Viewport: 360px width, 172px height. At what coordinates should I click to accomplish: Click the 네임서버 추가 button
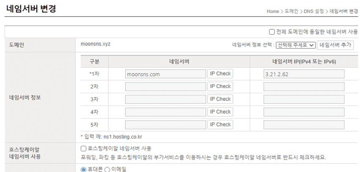[x=335, y=45]
